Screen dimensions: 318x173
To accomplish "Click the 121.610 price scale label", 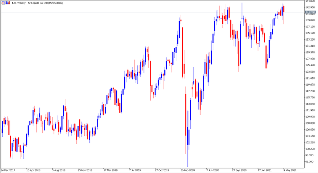I will (x=310, y=78).
